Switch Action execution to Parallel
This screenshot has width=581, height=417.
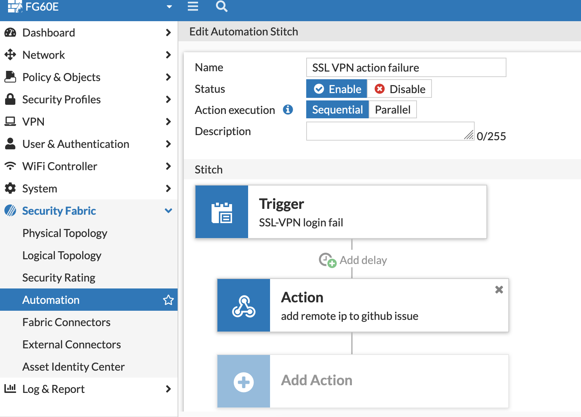pos(392,110)
